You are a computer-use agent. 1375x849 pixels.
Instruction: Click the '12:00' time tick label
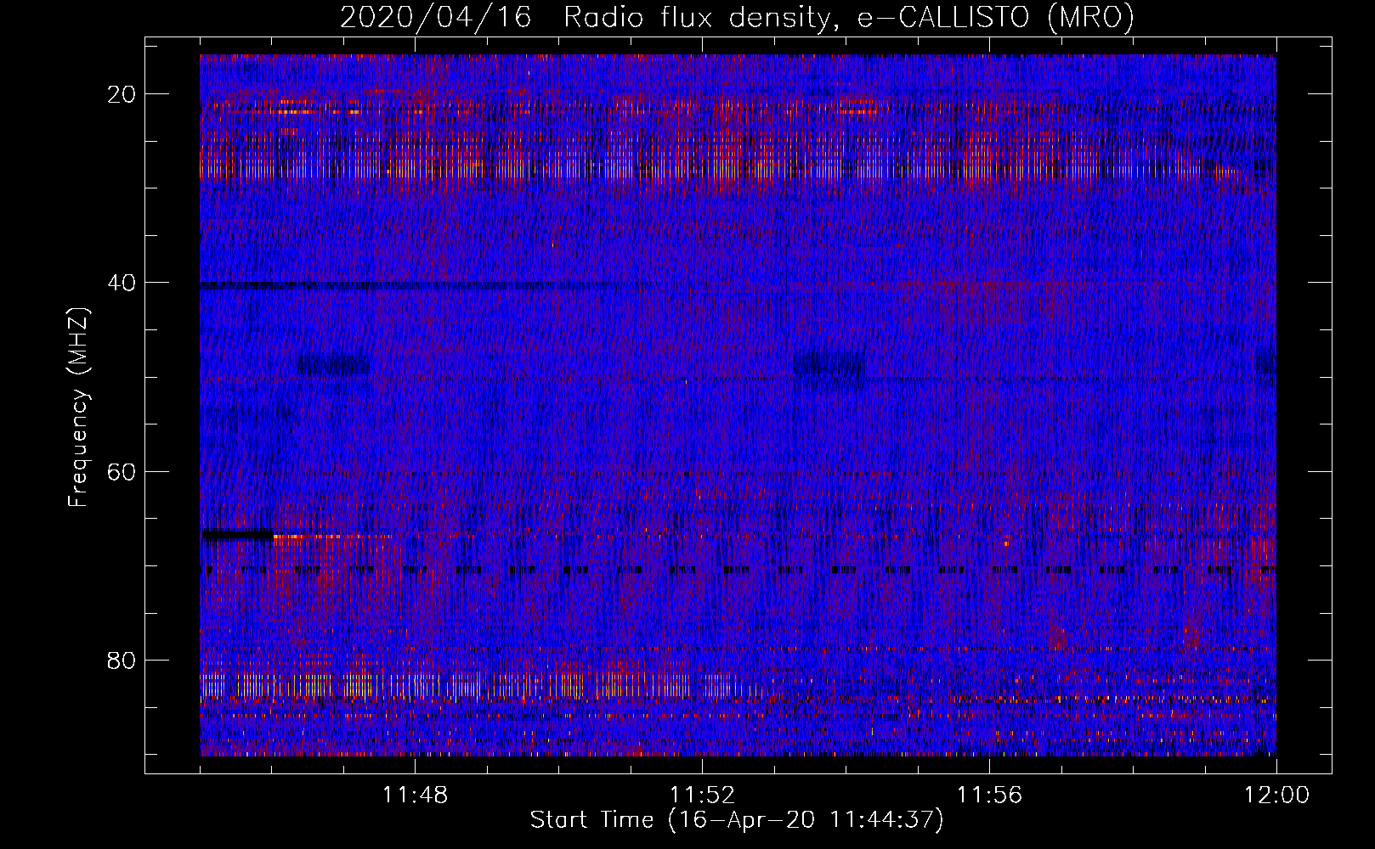[1276, 796]
